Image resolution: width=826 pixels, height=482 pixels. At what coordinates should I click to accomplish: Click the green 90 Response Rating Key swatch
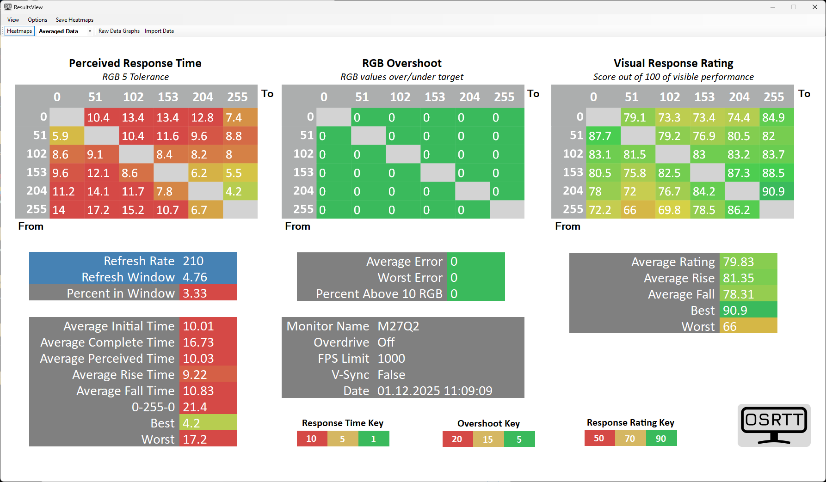(x=661, y=438)
